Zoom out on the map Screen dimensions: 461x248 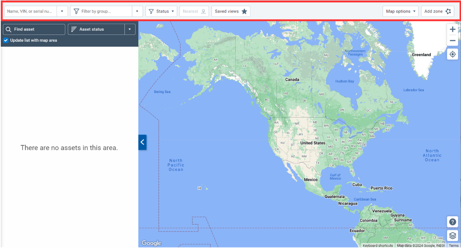tap(452, 40)
